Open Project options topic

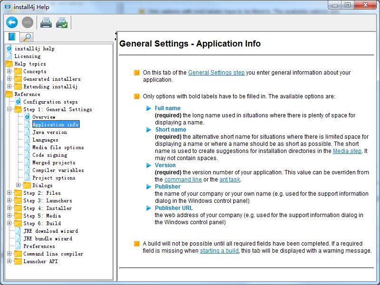coord(54,178)
